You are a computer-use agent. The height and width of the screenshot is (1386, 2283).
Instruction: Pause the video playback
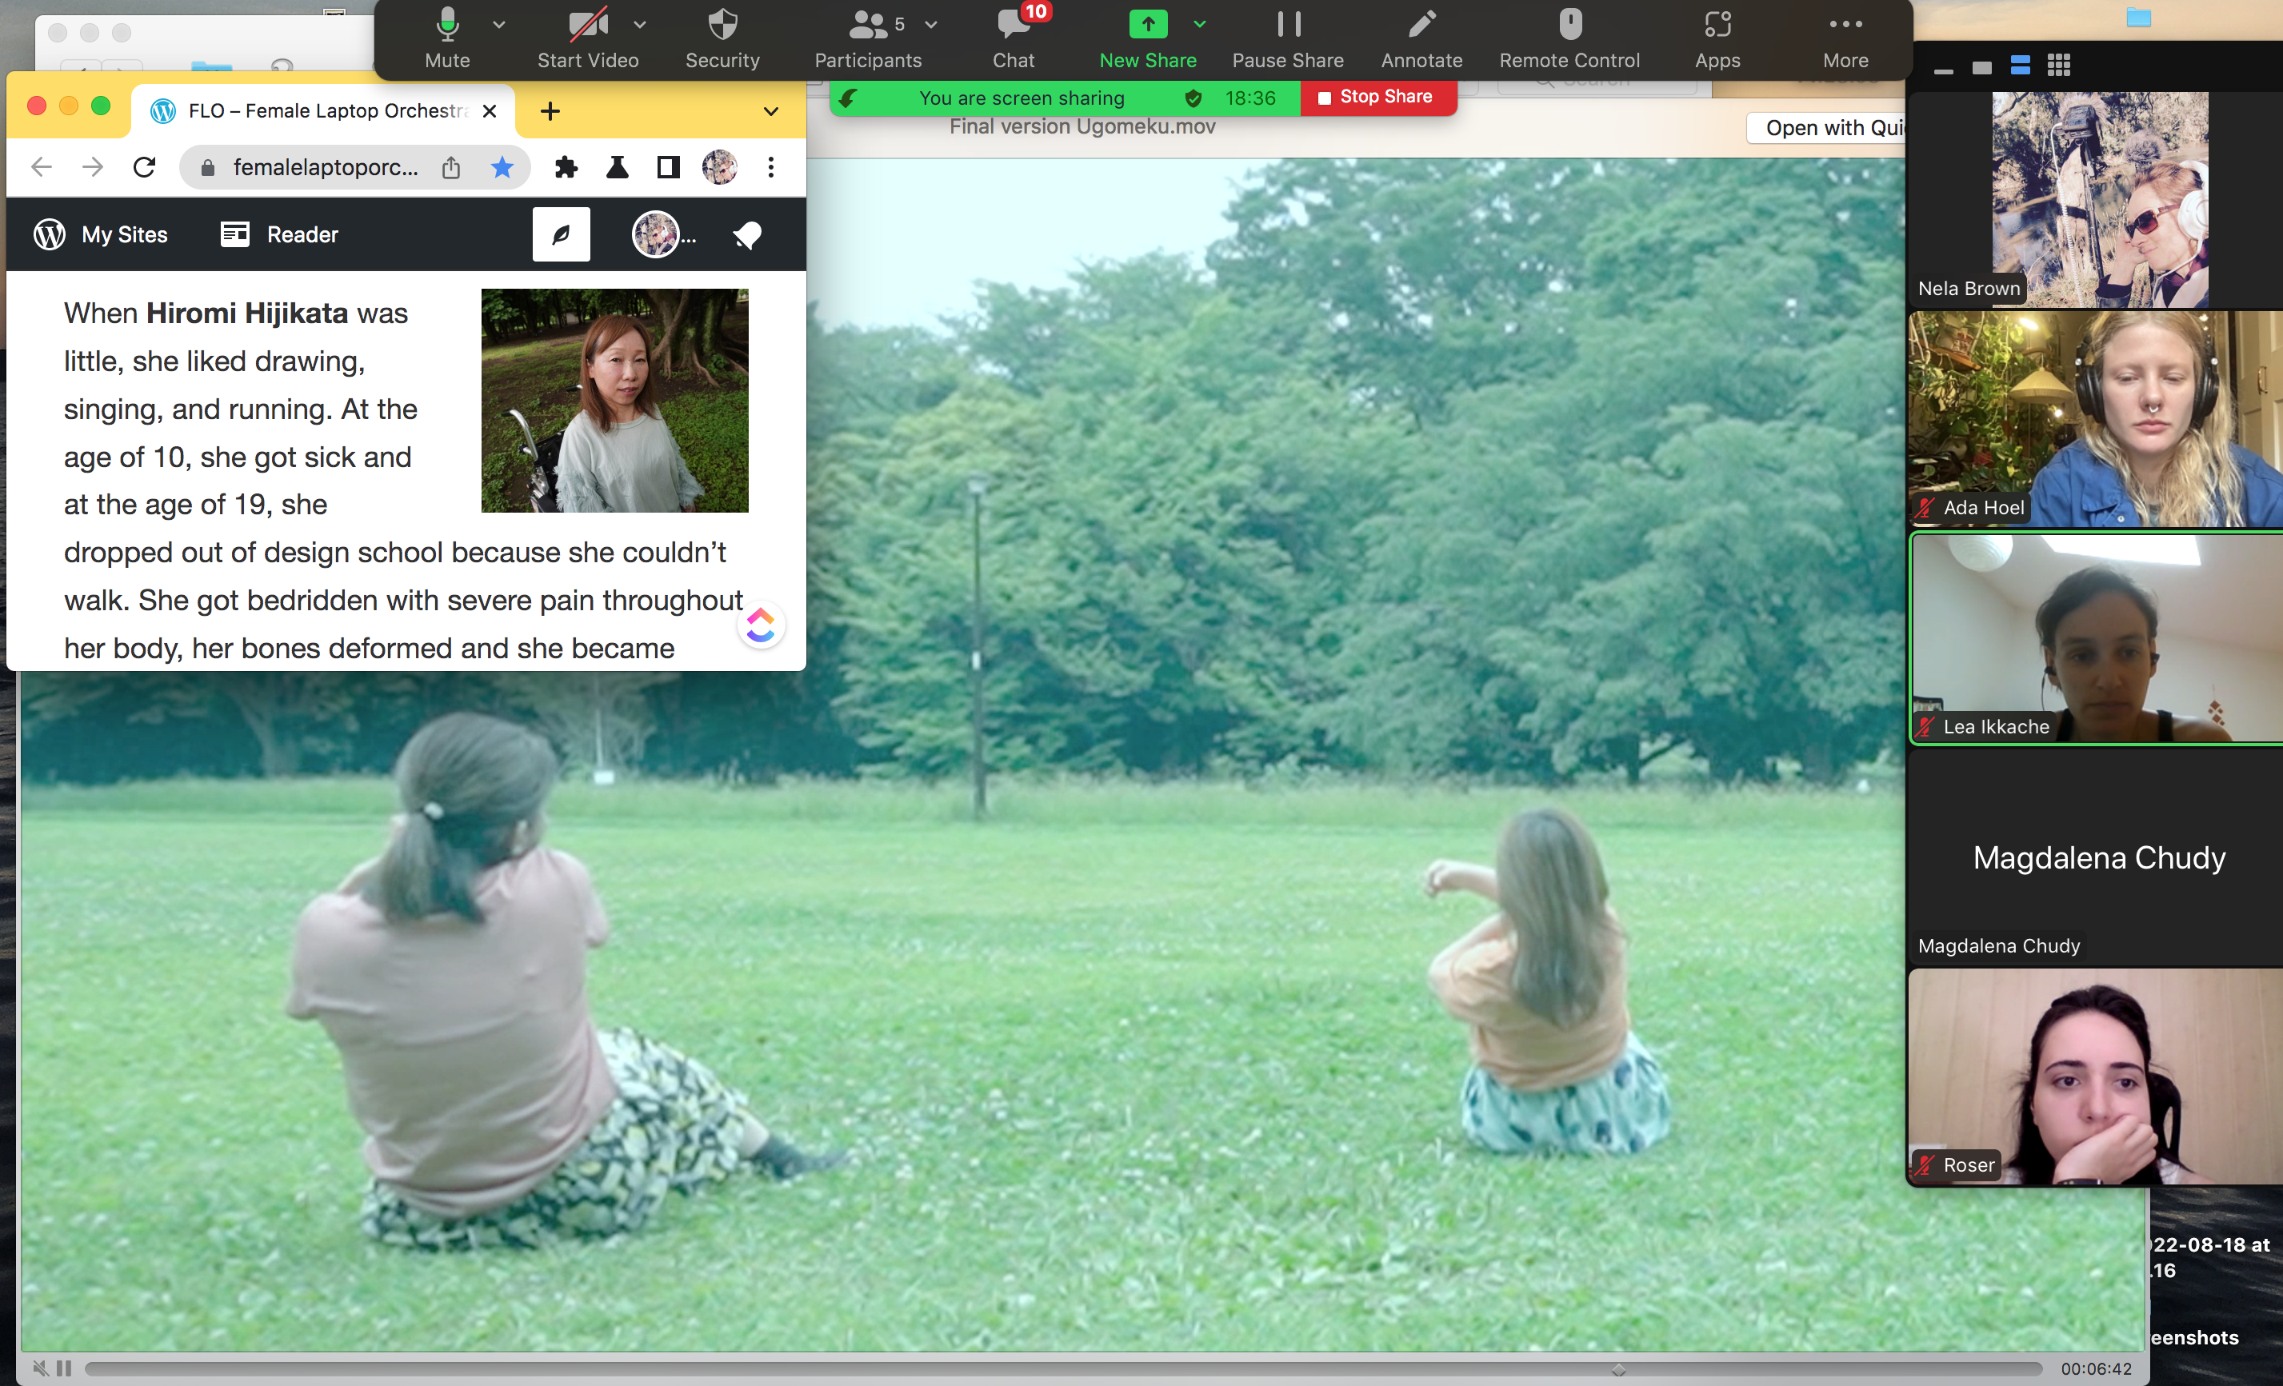click(x=64, y=1368)
